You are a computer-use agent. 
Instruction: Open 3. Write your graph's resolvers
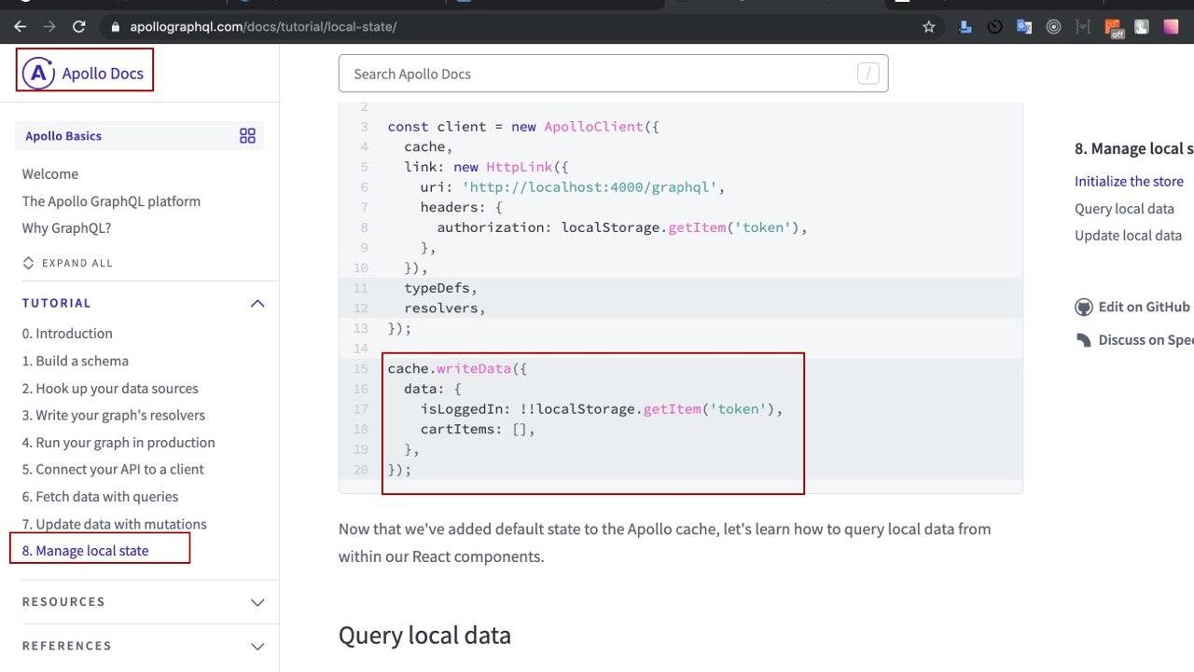(x=114, y=416)
